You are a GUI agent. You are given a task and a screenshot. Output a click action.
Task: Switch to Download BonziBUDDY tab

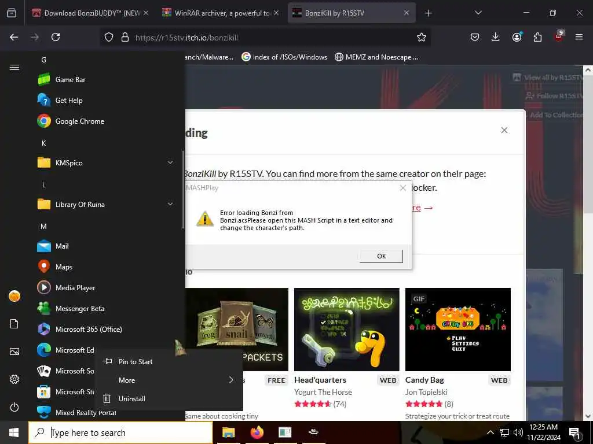90,13
